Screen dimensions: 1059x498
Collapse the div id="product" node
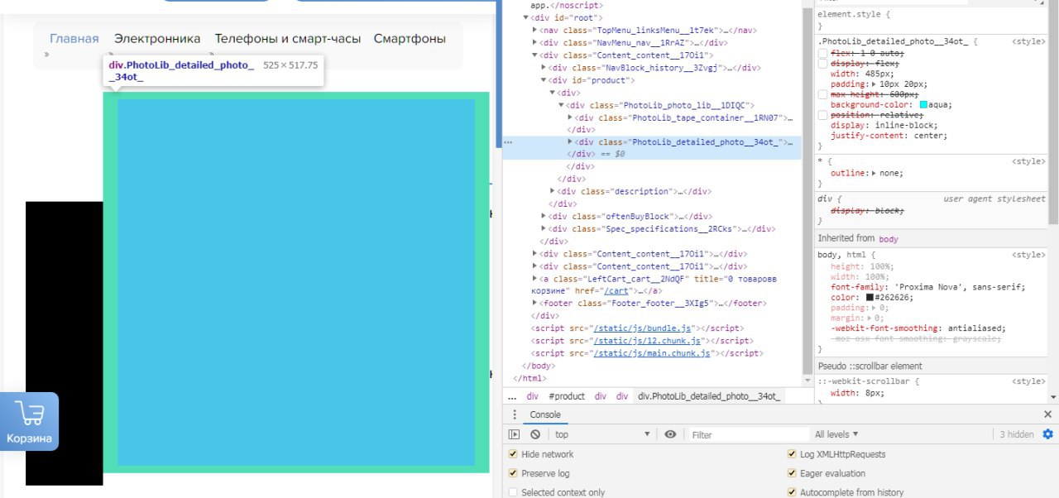click(x=544, y=80)
